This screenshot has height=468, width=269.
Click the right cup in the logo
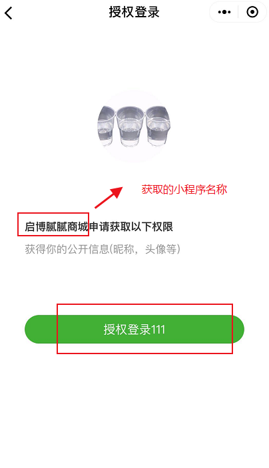(x=158, y=126)
